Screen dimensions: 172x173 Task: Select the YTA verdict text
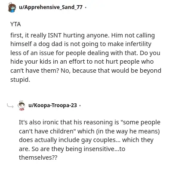point(15,24)
